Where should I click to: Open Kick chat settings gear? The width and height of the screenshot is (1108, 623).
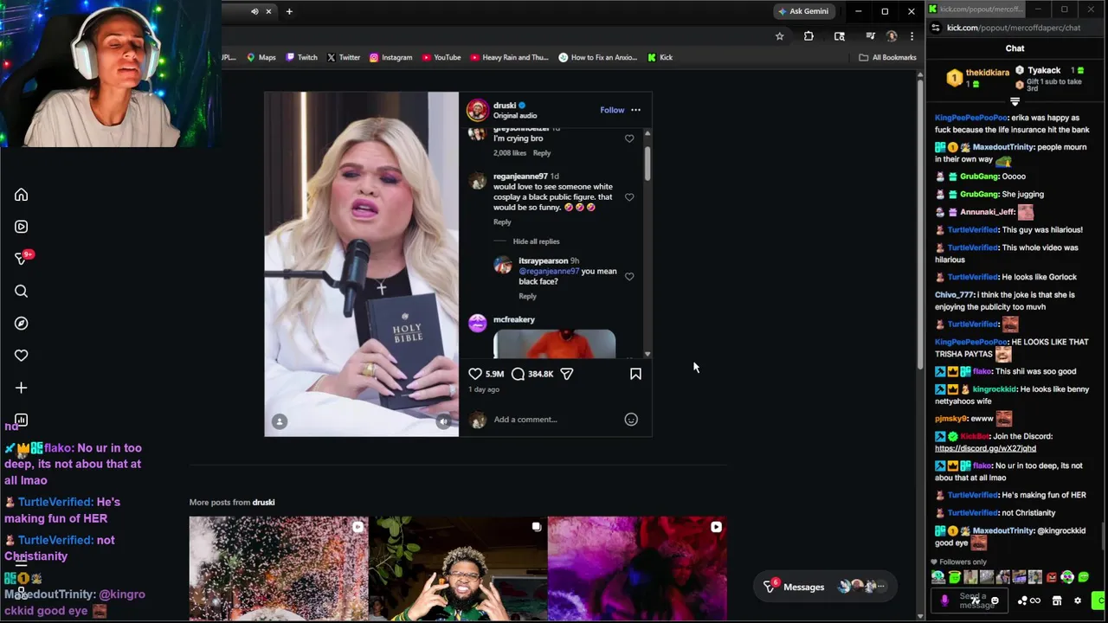pyautogui.click(x=1077, y=601)
